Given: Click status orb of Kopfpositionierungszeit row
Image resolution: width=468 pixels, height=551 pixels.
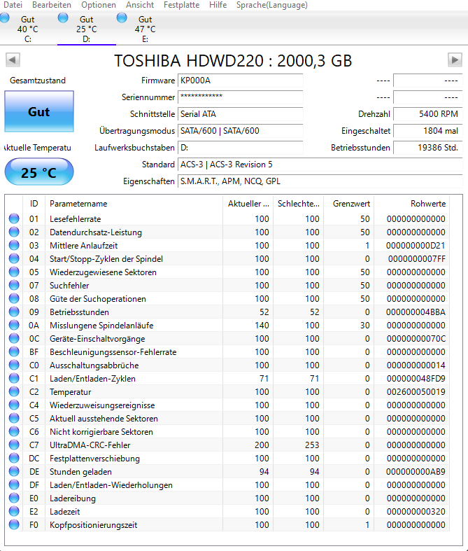Looking at the screenshot, I should click(14, 524).
